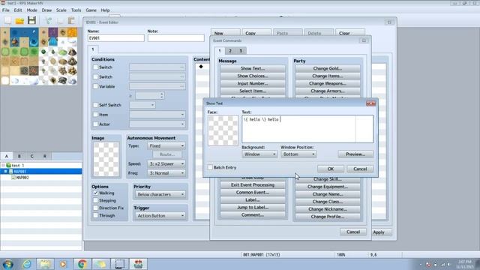Click the event Name field EV001
The height and width of the screenshot is (270, 480).
click(x=115, y=38)
